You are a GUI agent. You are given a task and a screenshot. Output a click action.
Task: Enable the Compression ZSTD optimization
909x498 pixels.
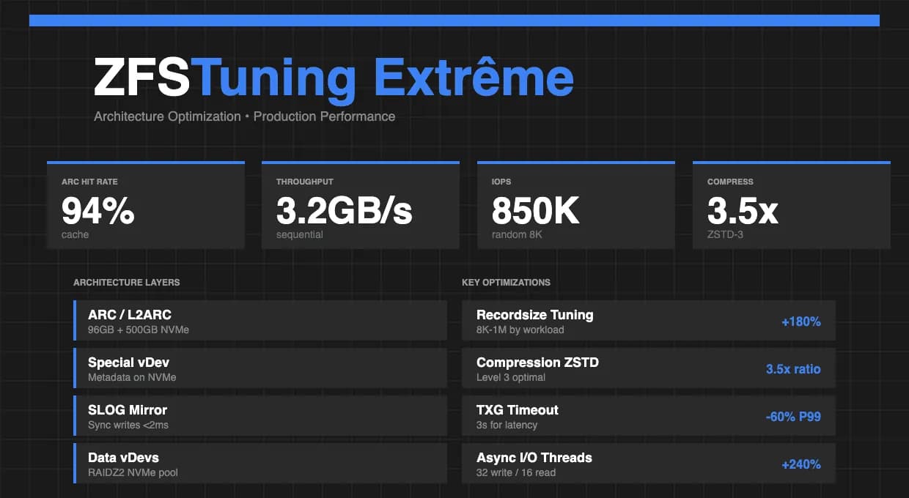[649, 368]
